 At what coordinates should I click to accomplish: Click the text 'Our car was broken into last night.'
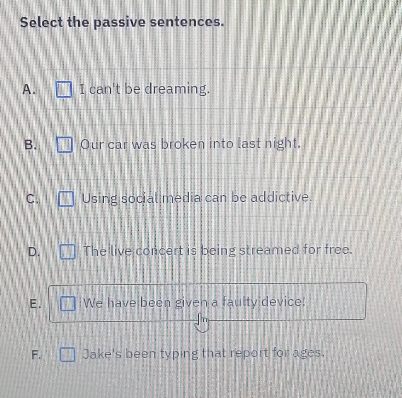191,144
